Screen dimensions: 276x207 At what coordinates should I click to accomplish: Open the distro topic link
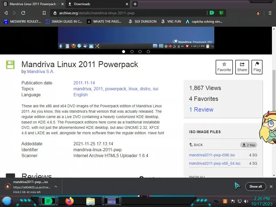click(145, 89)
